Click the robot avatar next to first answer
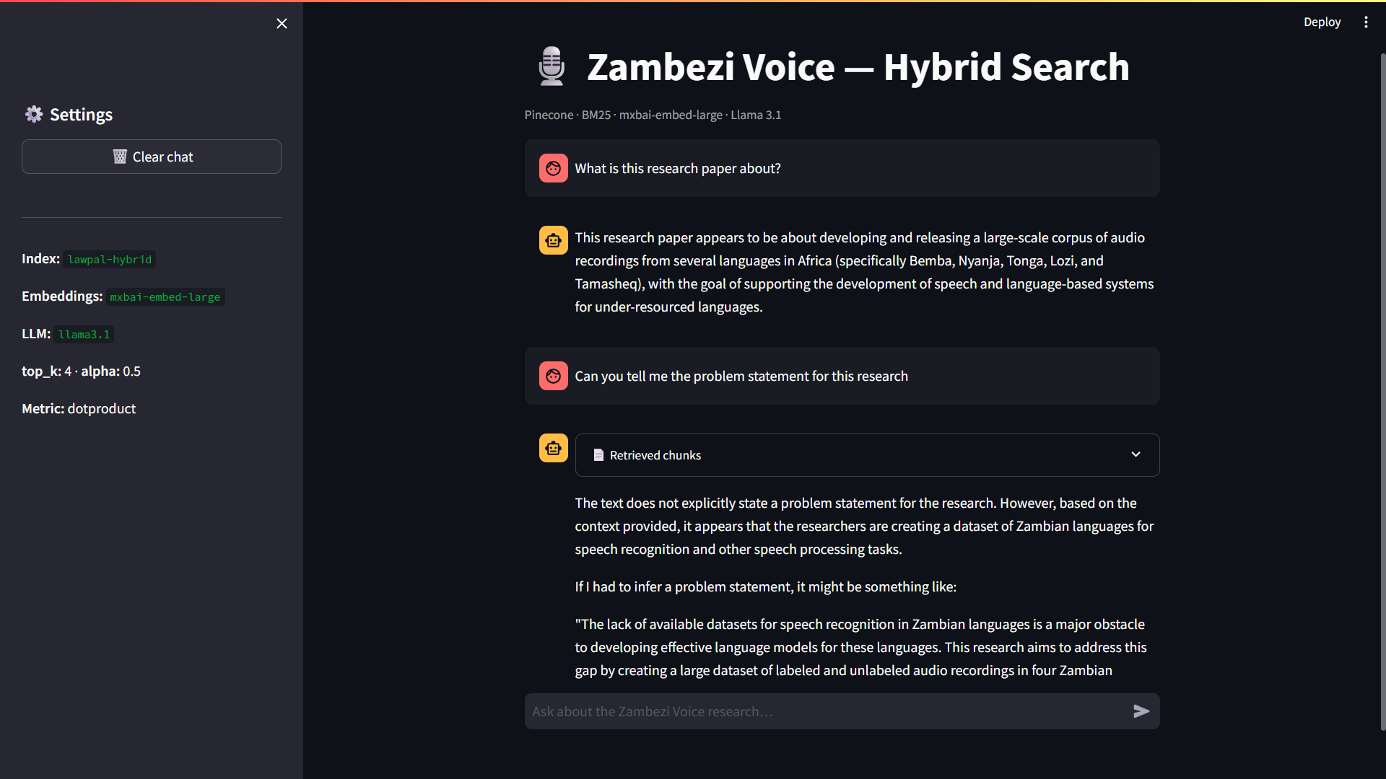 (553, 239)
